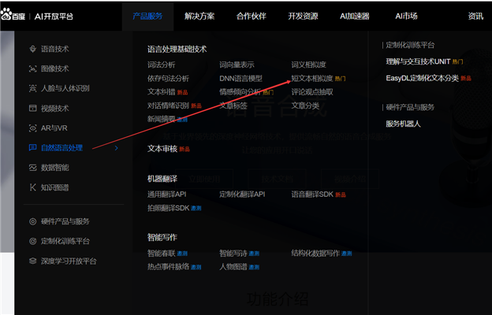This screenshot has width=492, height=315.
Task: Select 知识图谱 in the sidebar
Action: pyautogui.click(x=55, y=187)
